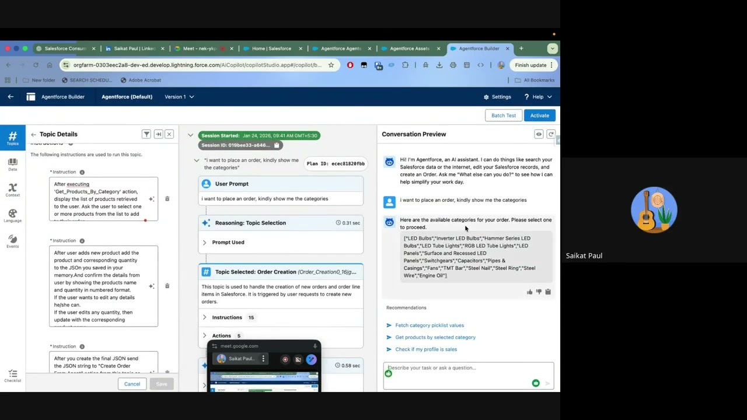
Task: Open the Topics sidebar panel
Action: pyautogui.click(x=12, y=138)
